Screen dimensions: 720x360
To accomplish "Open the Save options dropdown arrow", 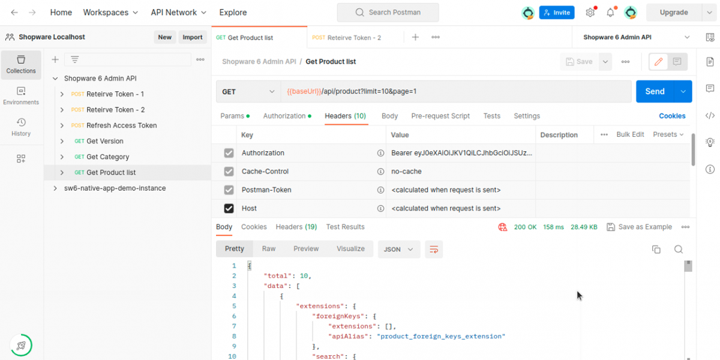I will [x=605, y=61].
